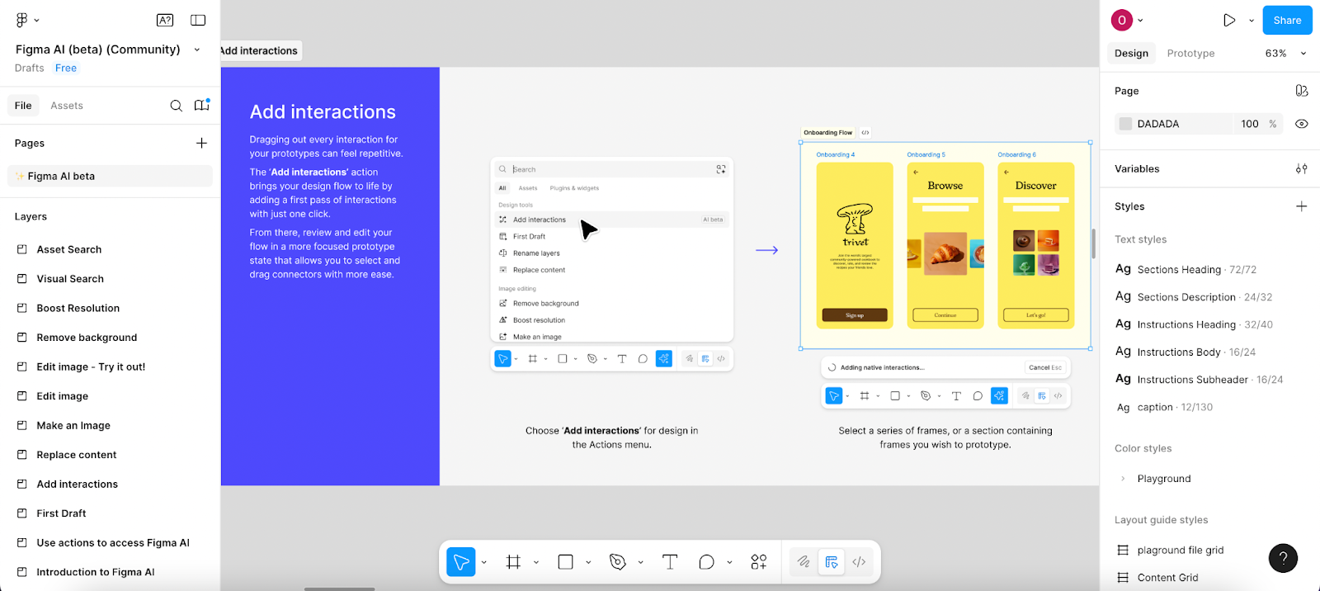The width and height of the screenshot is (1320, 591).
Task: Click the user avatar O
Action: (1121, 20)
